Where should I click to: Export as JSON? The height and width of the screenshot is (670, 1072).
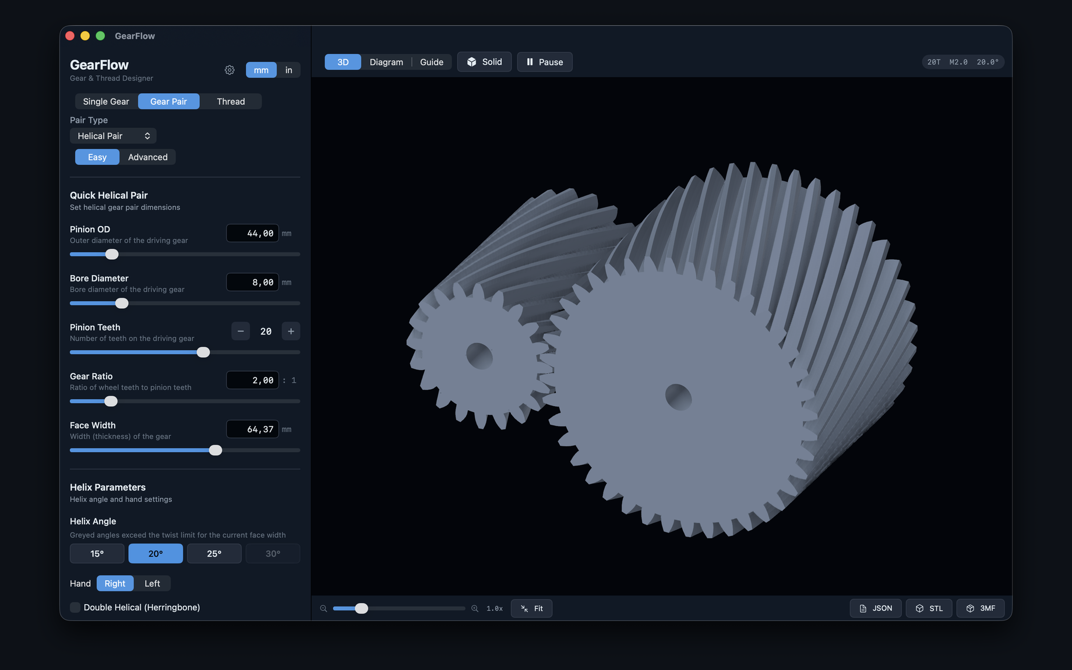point(876,608)
